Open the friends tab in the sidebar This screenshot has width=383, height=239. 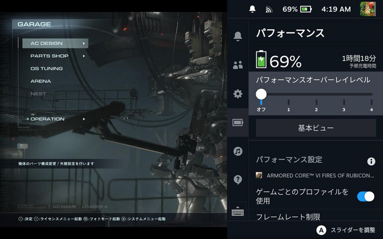pyautogui.click(x=238, y=65)
